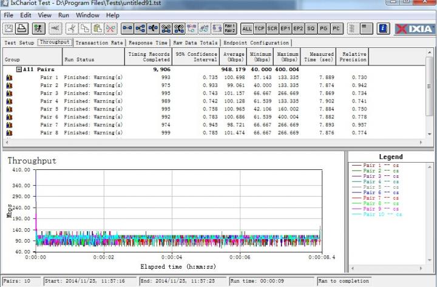Toggle the TCP group filter button
Image resolution: width=437 pixels, height=287 pixels.
pyautogui.click(x=260, y=29)
